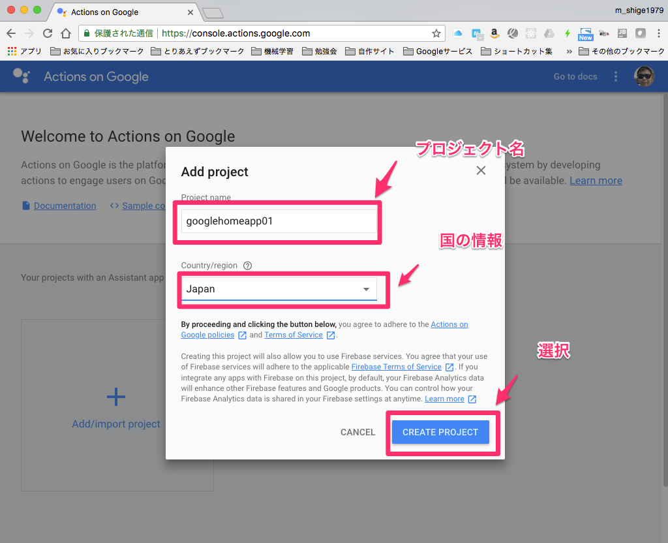Image resolution: width=668 pixels, height=543 pixels.
Task: Open the Documentation link
Action: [x=65, y=206]
